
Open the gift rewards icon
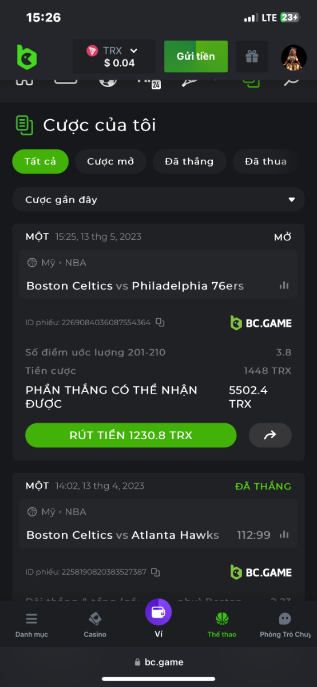click(252, 56)
